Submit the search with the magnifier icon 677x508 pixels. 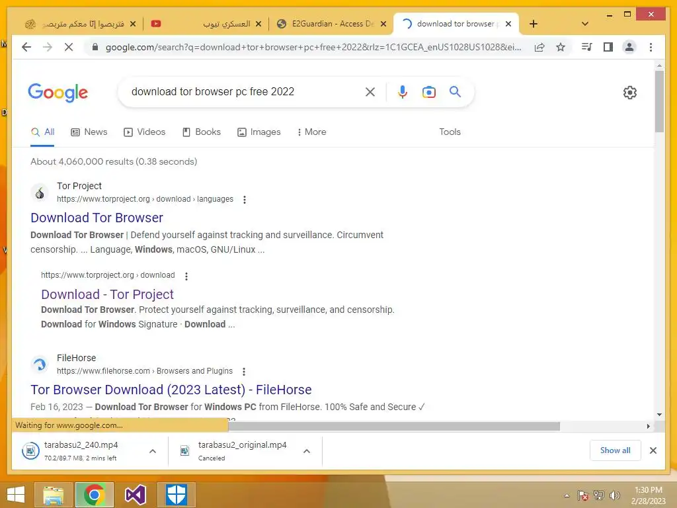[x=455, y=91]
